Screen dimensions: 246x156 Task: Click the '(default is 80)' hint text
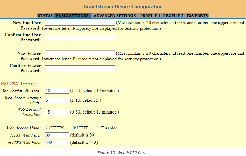(83, 135)
